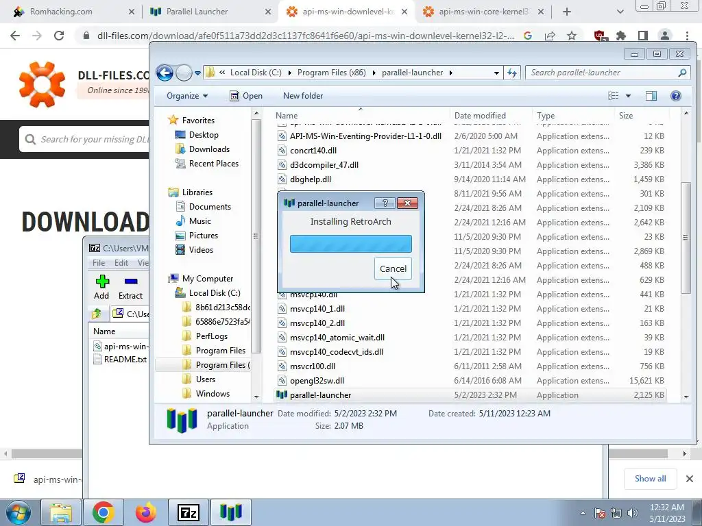Select Desktop in Favorites
Viewport: 702px width, 526px height.
pos(197,135)
